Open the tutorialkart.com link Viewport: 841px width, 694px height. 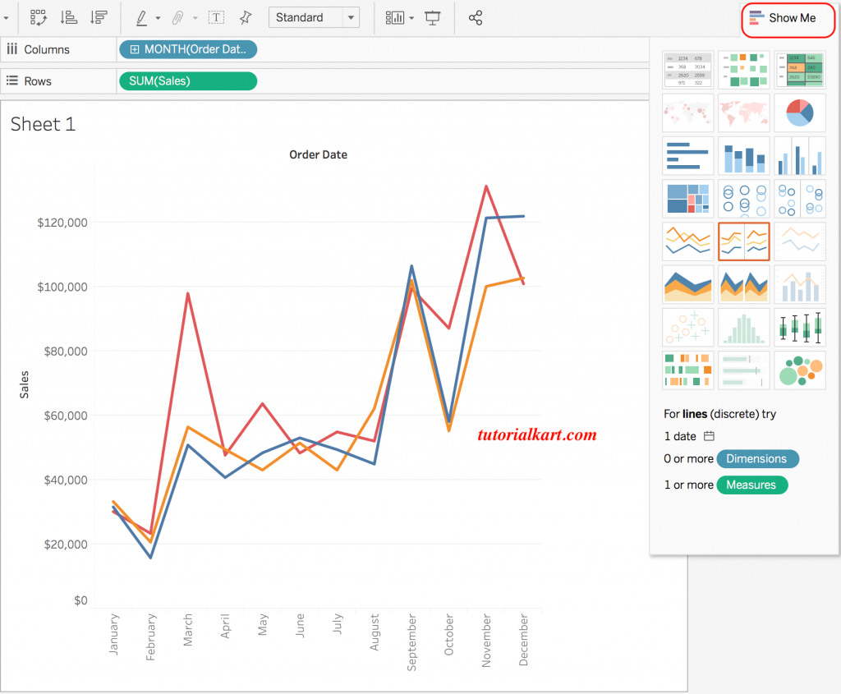coord(538,434)
